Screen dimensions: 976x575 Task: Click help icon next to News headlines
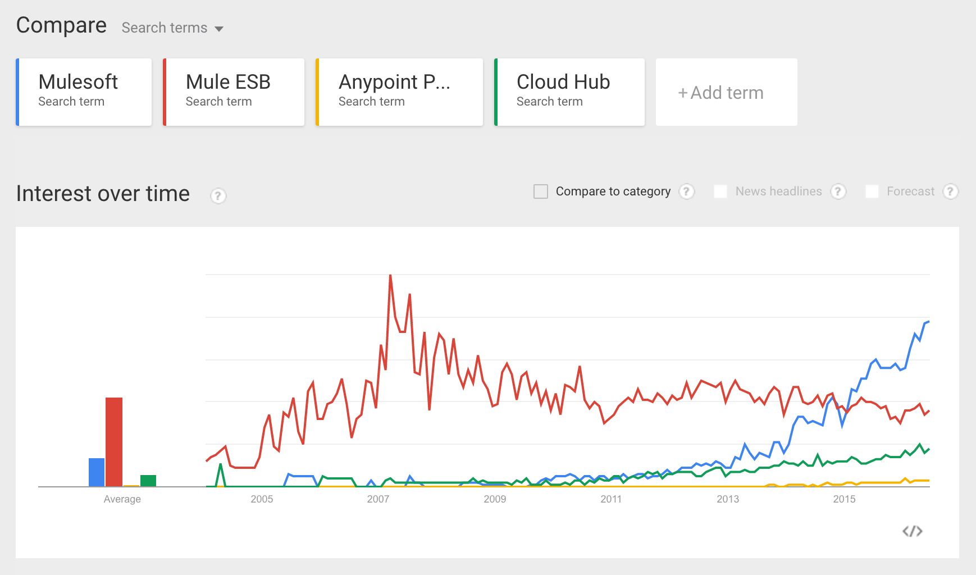[x=838, y=191]
